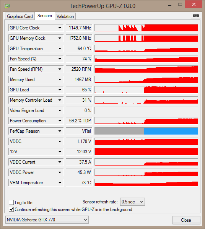
Task: Click the Memory Used history graph
Action: pos(146,80)
